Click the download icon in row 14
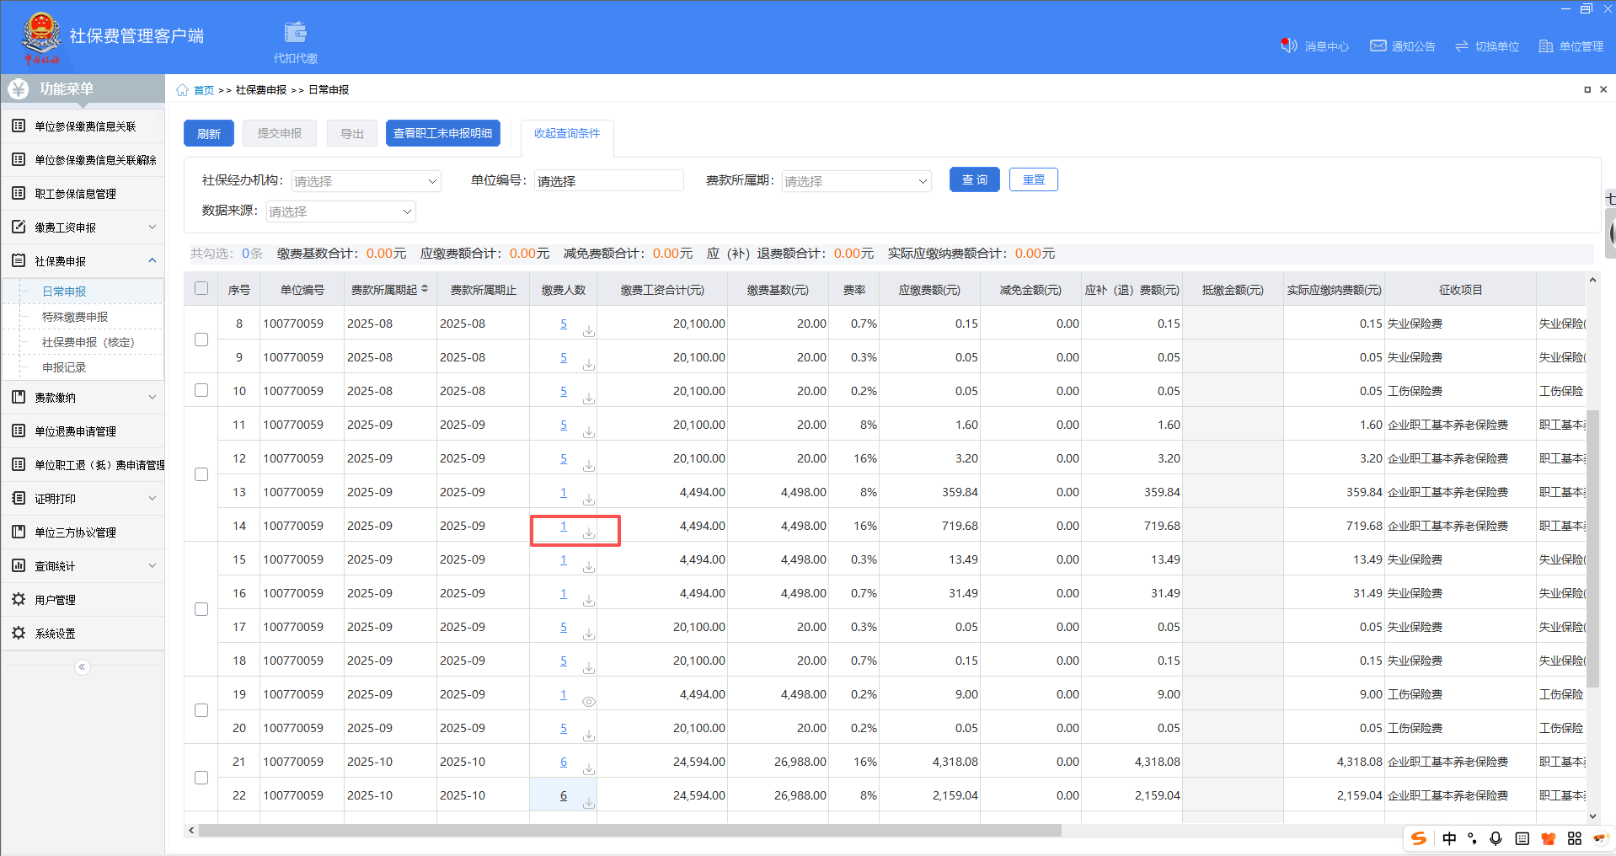The width and height of the screenshot is (1616, 856). 589,533
